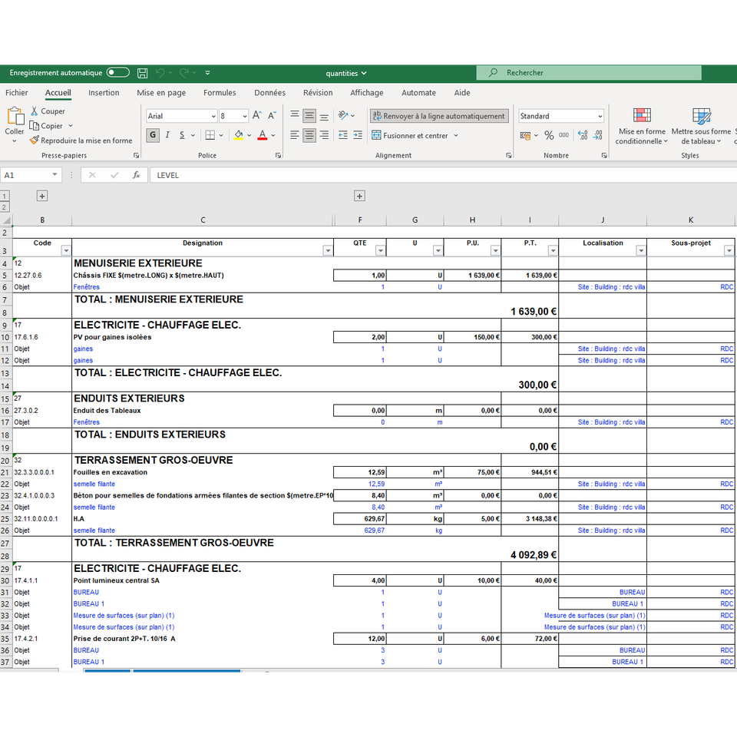This screenshot has width=737, height=737.
Task: Click the increase font size icon
Action: [x=257, y=116]
